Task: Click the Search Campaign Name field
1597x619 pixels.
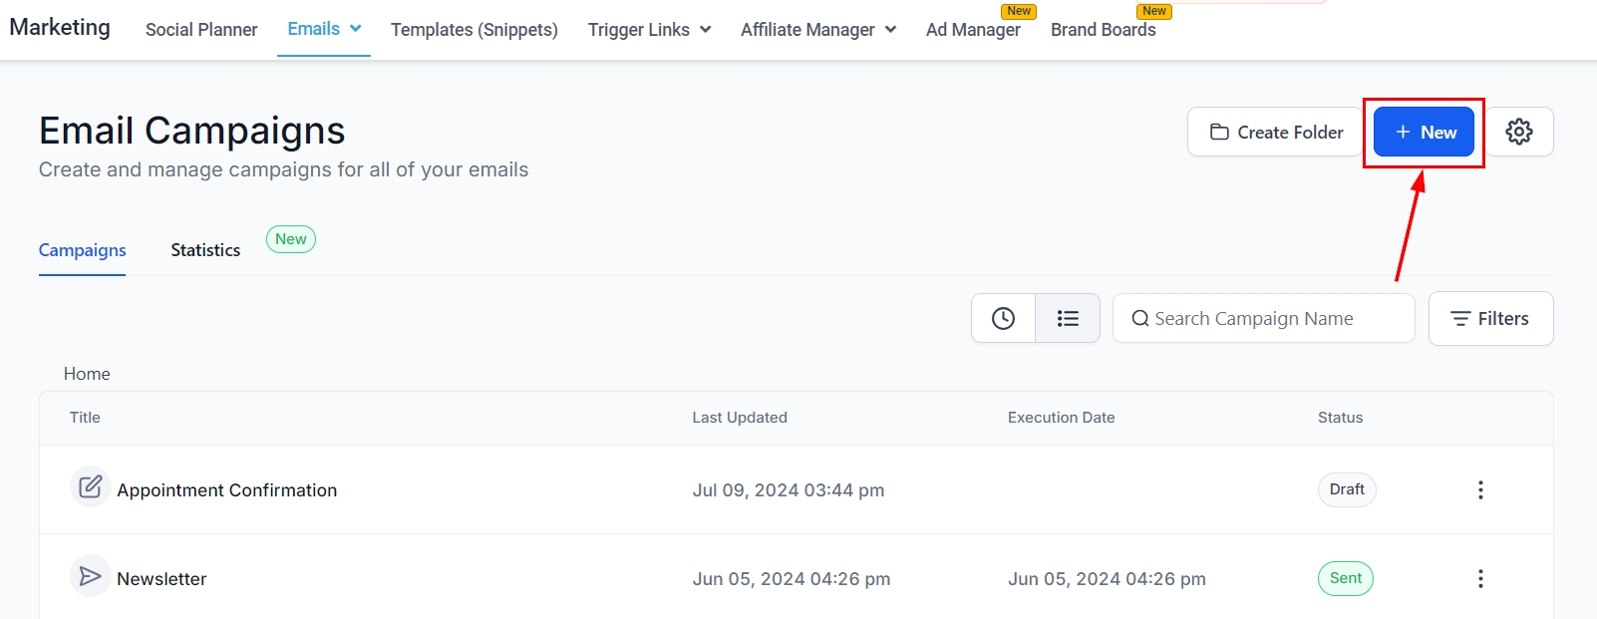Action: [1263, 318]
